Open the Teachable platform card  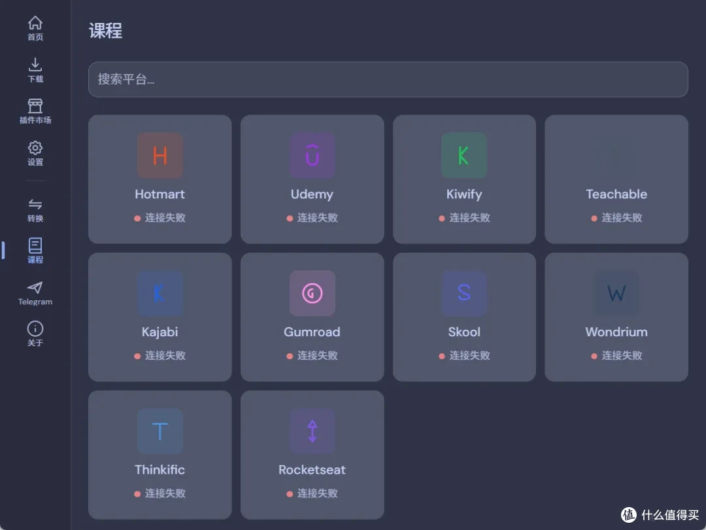click(x=616, y=179)
